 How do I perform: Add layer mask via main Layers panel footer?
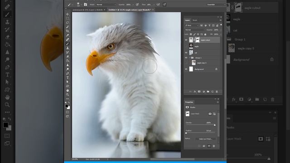199,91
